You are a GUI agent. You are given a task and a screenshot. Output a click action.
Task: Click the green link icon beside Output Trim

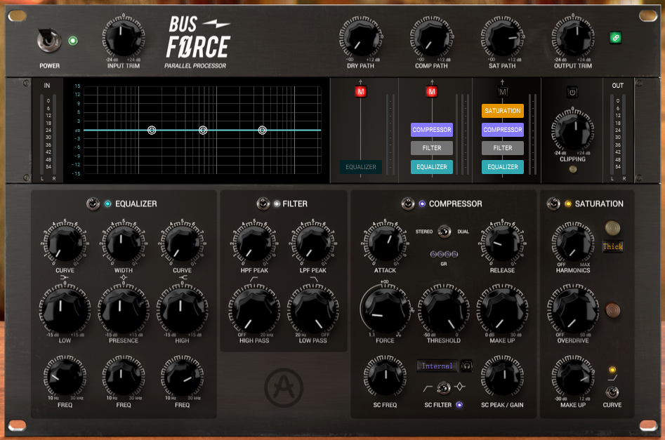(x=615, y=38)
